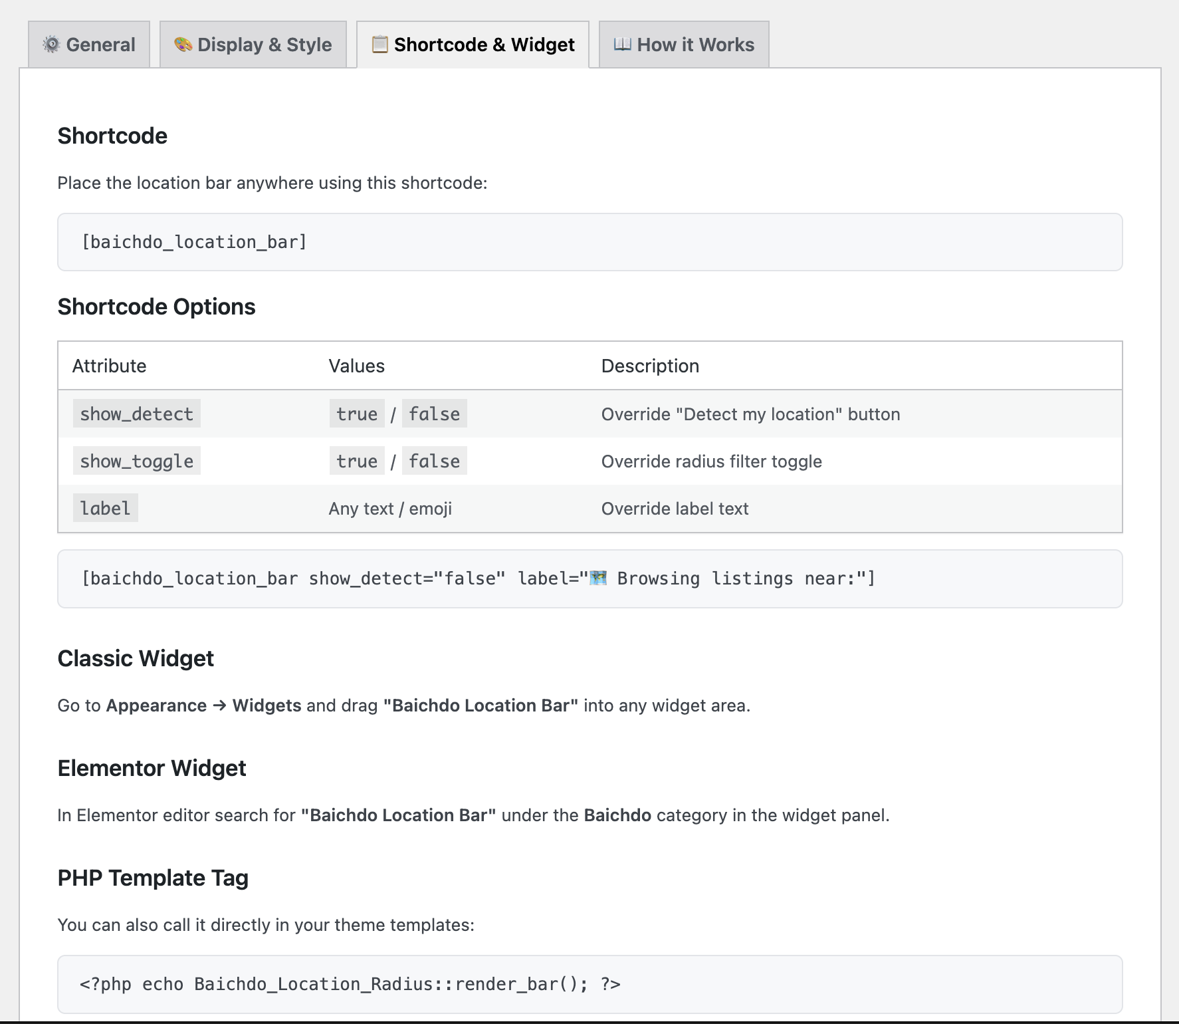The width and height of the screenshot is (1179, 1024).
Task: Click 'false' value in the show_detect row
Action: pos(435,414)
